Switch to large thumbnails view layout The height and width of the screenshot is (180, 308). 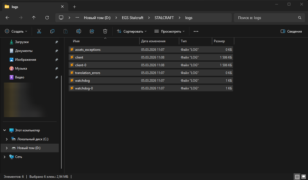tap(303, 177)
